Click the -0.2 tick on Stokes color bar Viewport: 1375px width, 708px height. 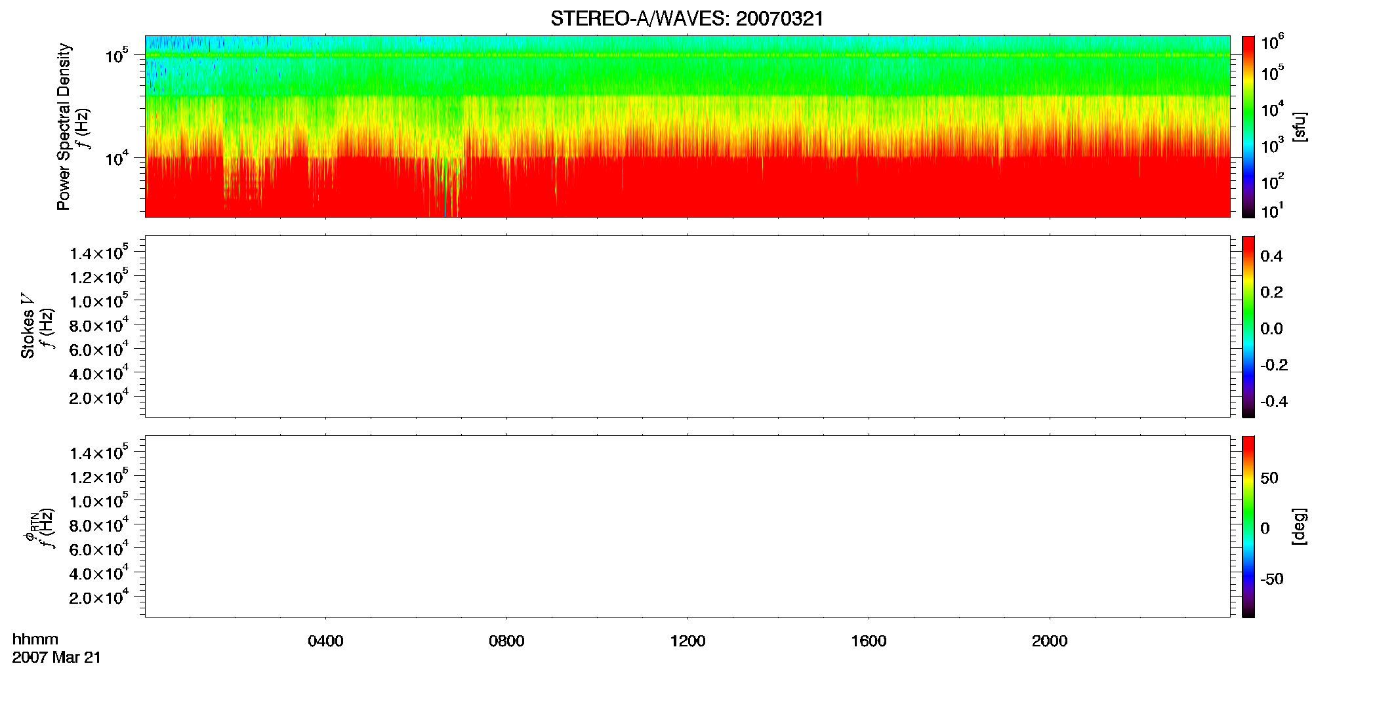tap(1274, 365)
